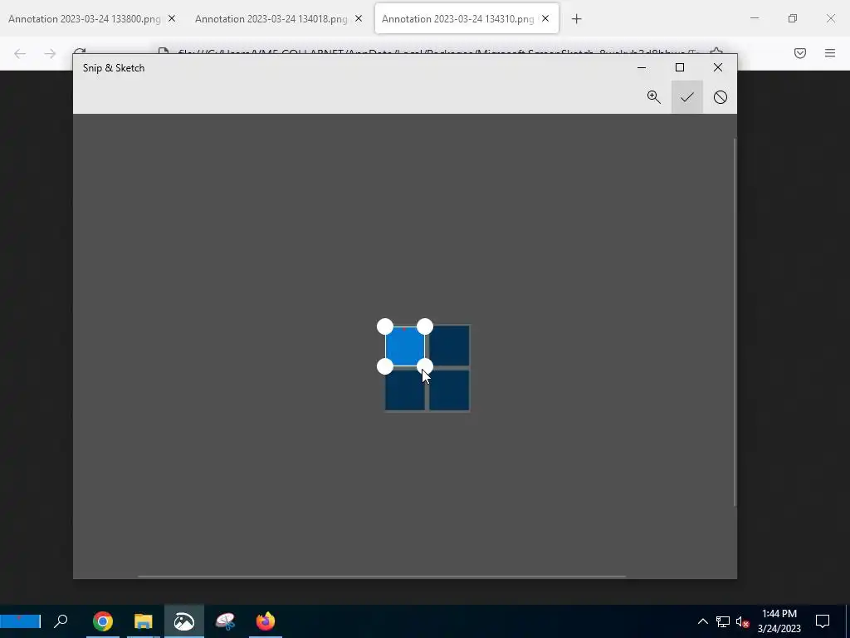The image size is (850, 638).
Task: Show hidden system tray icons
Action: pos(702,621)
